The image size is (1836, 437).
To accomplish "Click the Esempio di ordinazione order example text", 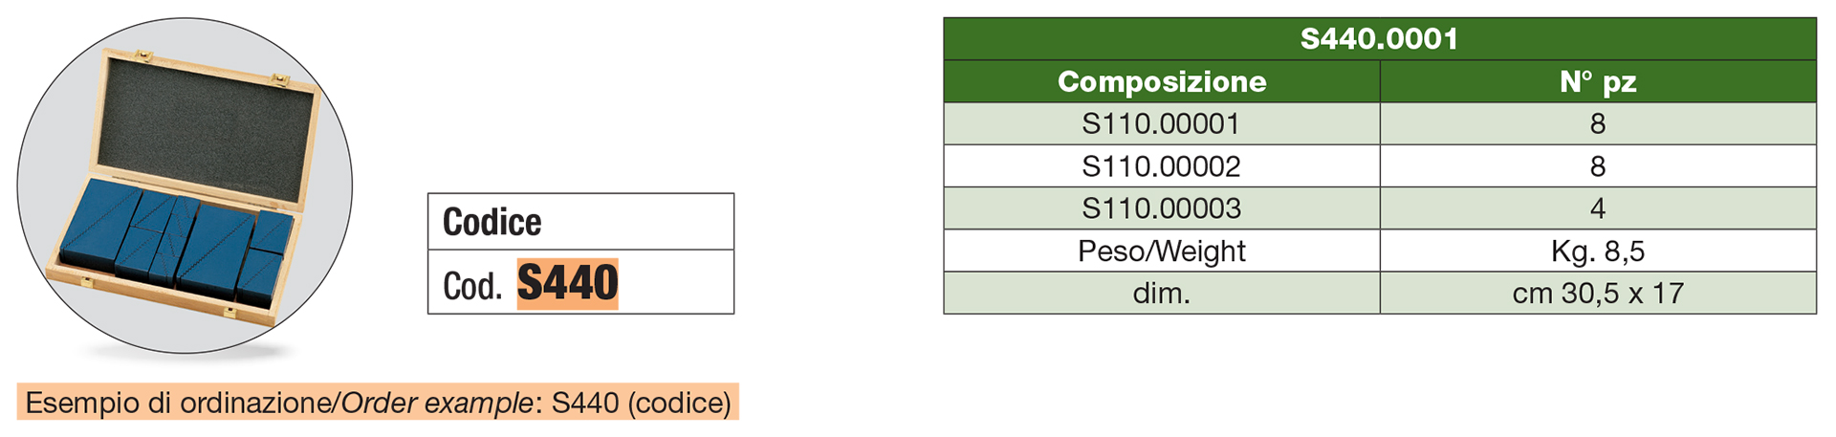I will pyautogui.click(x=378, y=403).
